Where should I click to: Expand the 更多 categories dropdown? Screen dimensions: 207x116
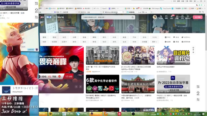click(154, 42)
